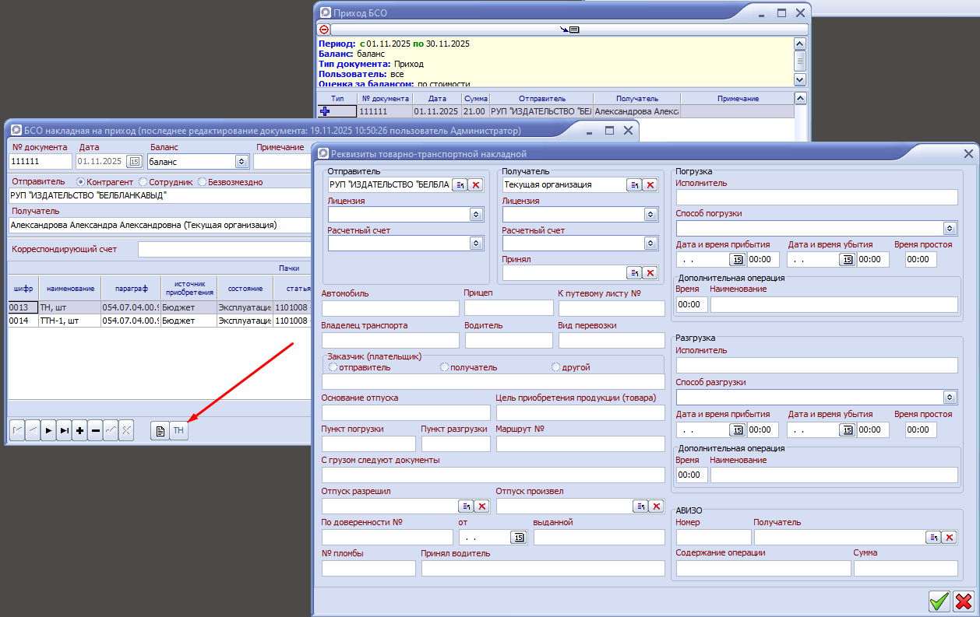The height and width of the screenshot is (617, 980).
Task: Cancel the waybill details with the red cross
Action: pyautogui.click(x=964, y=601)
